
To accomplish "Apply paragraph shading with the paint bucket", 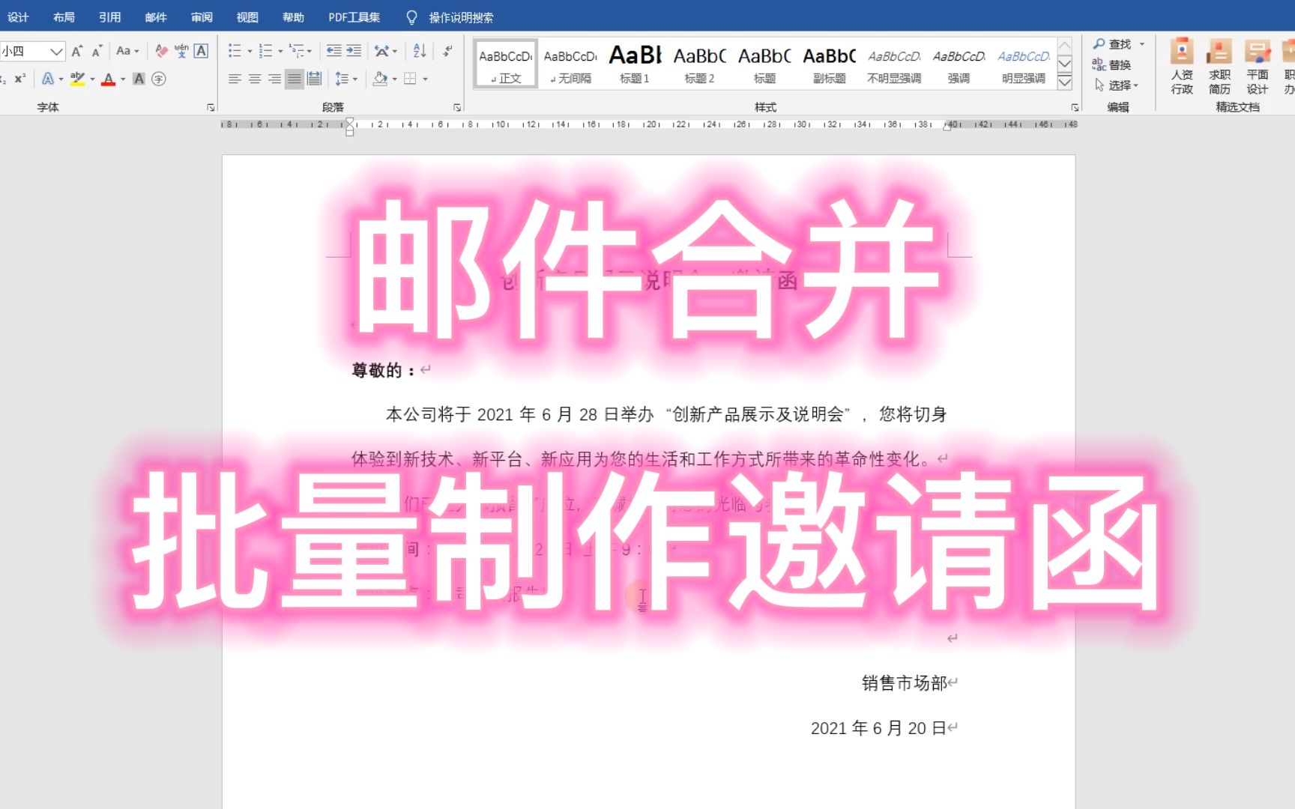I will point(380,79).
